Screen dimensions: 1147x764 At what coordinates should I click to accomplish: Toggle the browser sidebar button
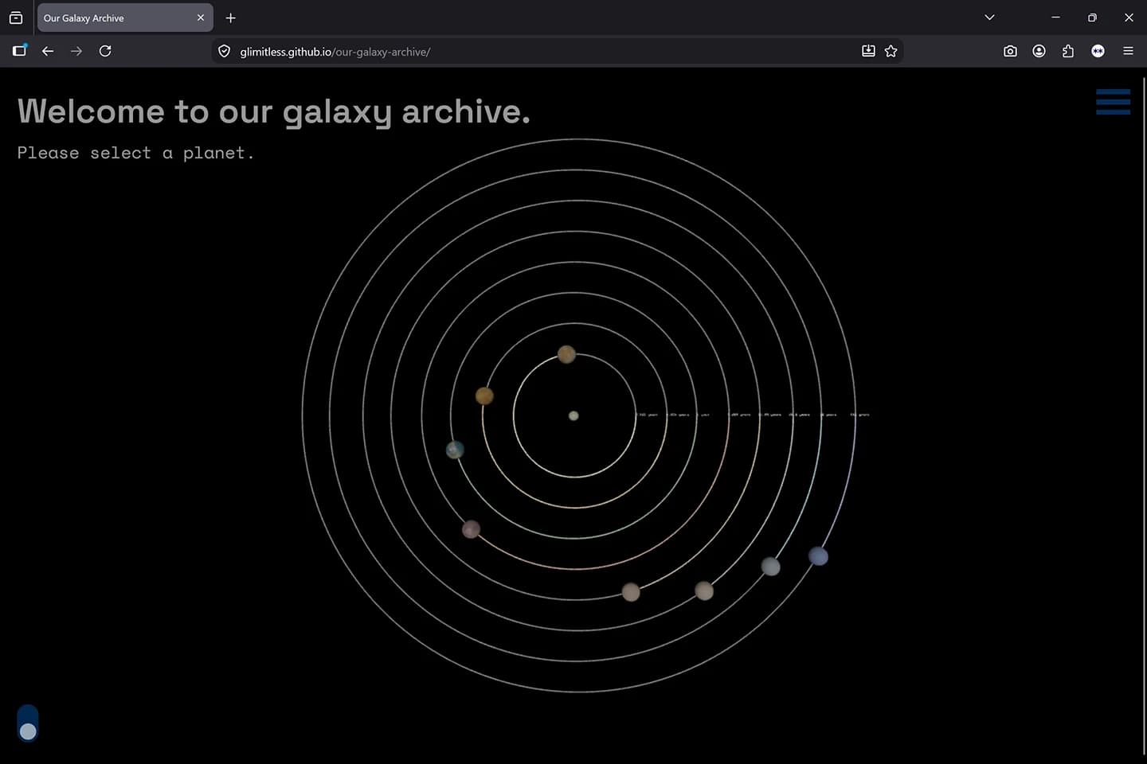[19, 51]
